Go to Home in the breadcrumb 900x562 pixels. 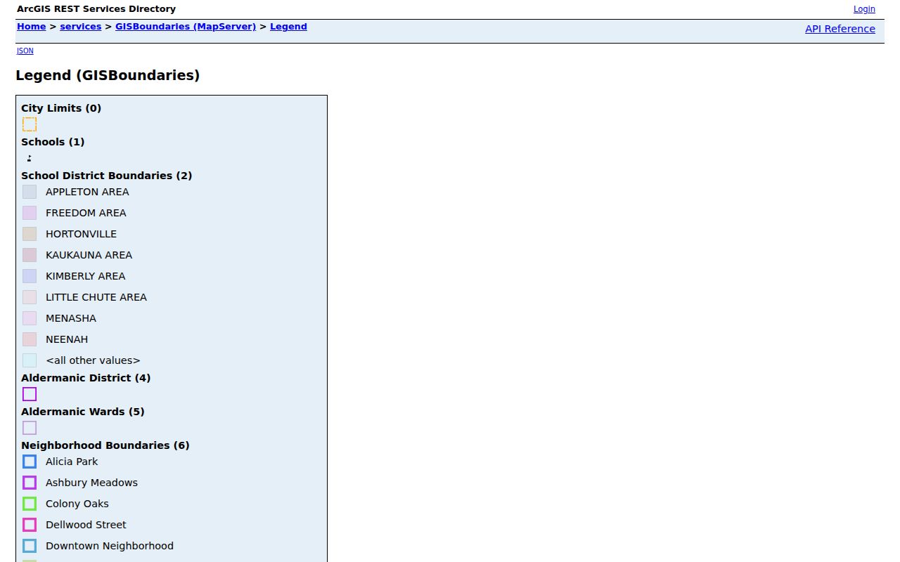(x=32, y=27)
